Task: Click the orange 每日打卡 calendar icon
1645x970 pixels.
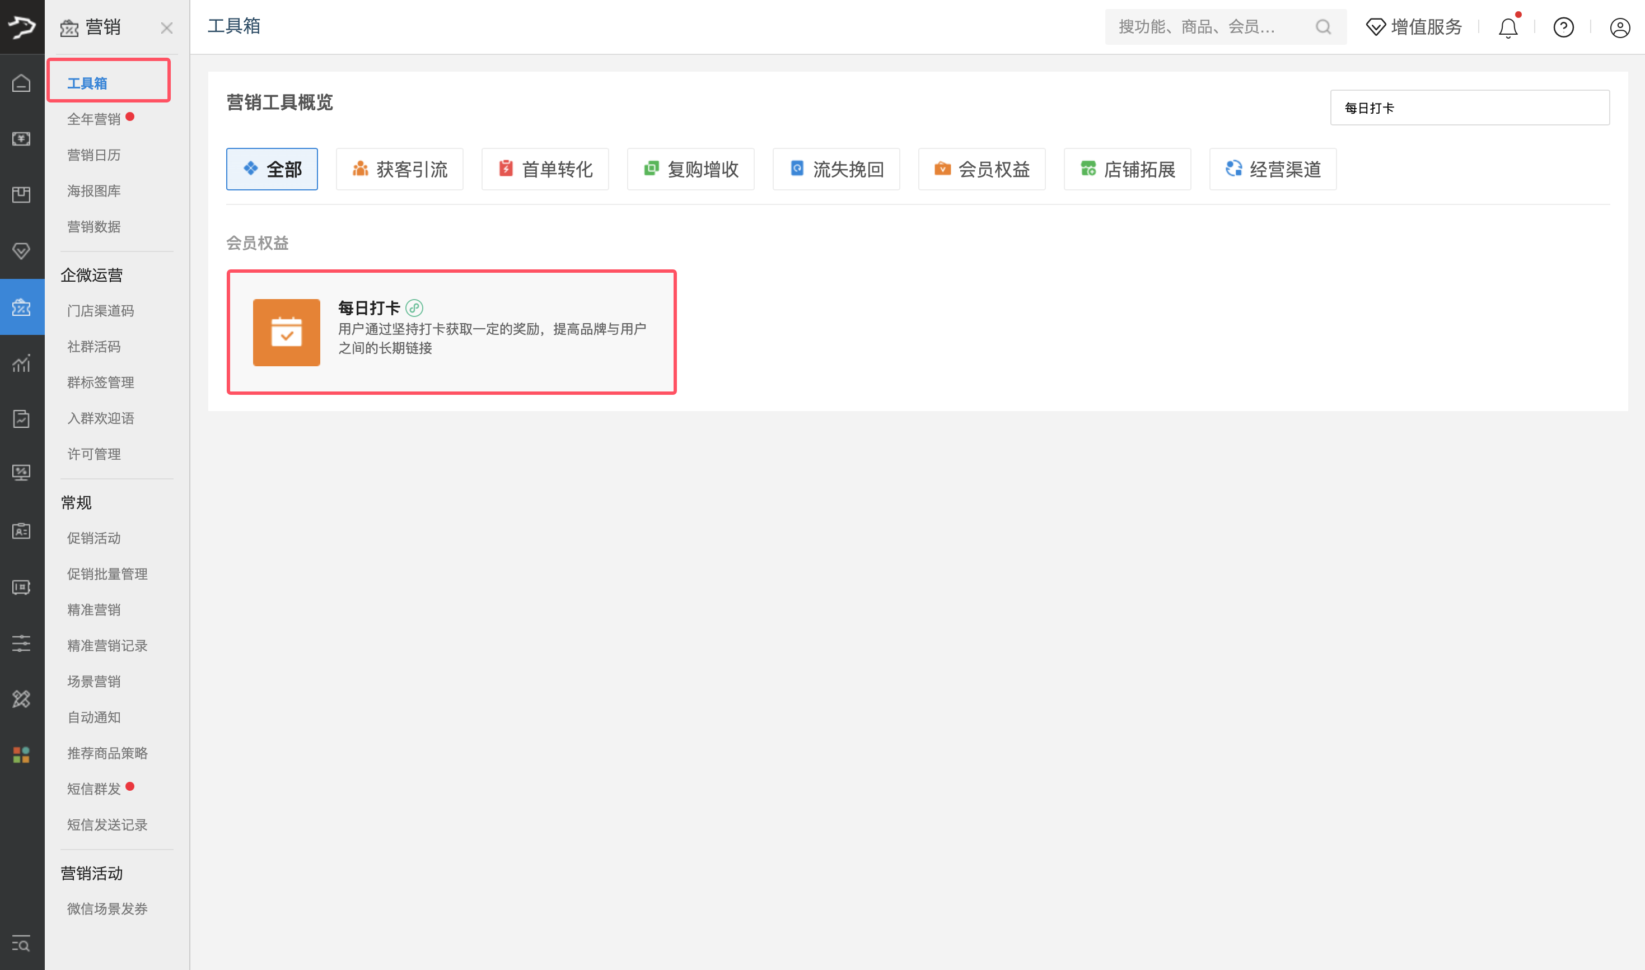Action: click(x=286, y=332)
